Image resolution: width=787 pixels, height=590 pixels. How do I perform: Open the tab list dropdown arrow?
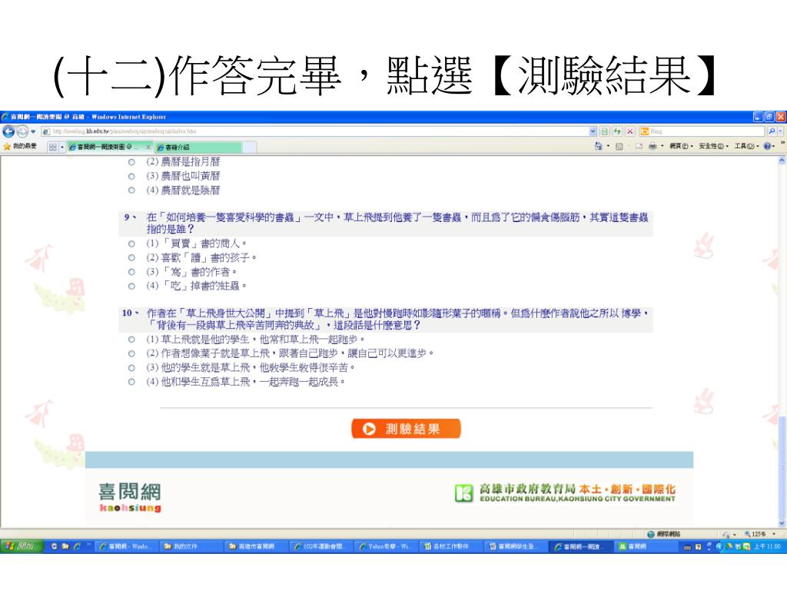click(x=62, y=147)
